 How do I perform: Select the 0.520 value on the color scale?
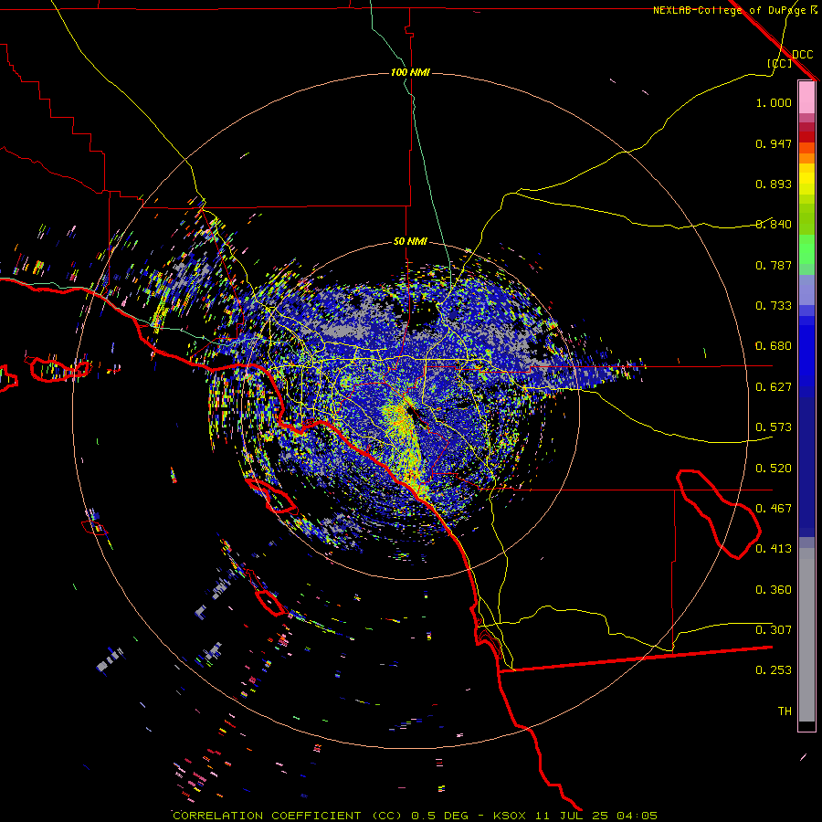[x=774, y=469]
